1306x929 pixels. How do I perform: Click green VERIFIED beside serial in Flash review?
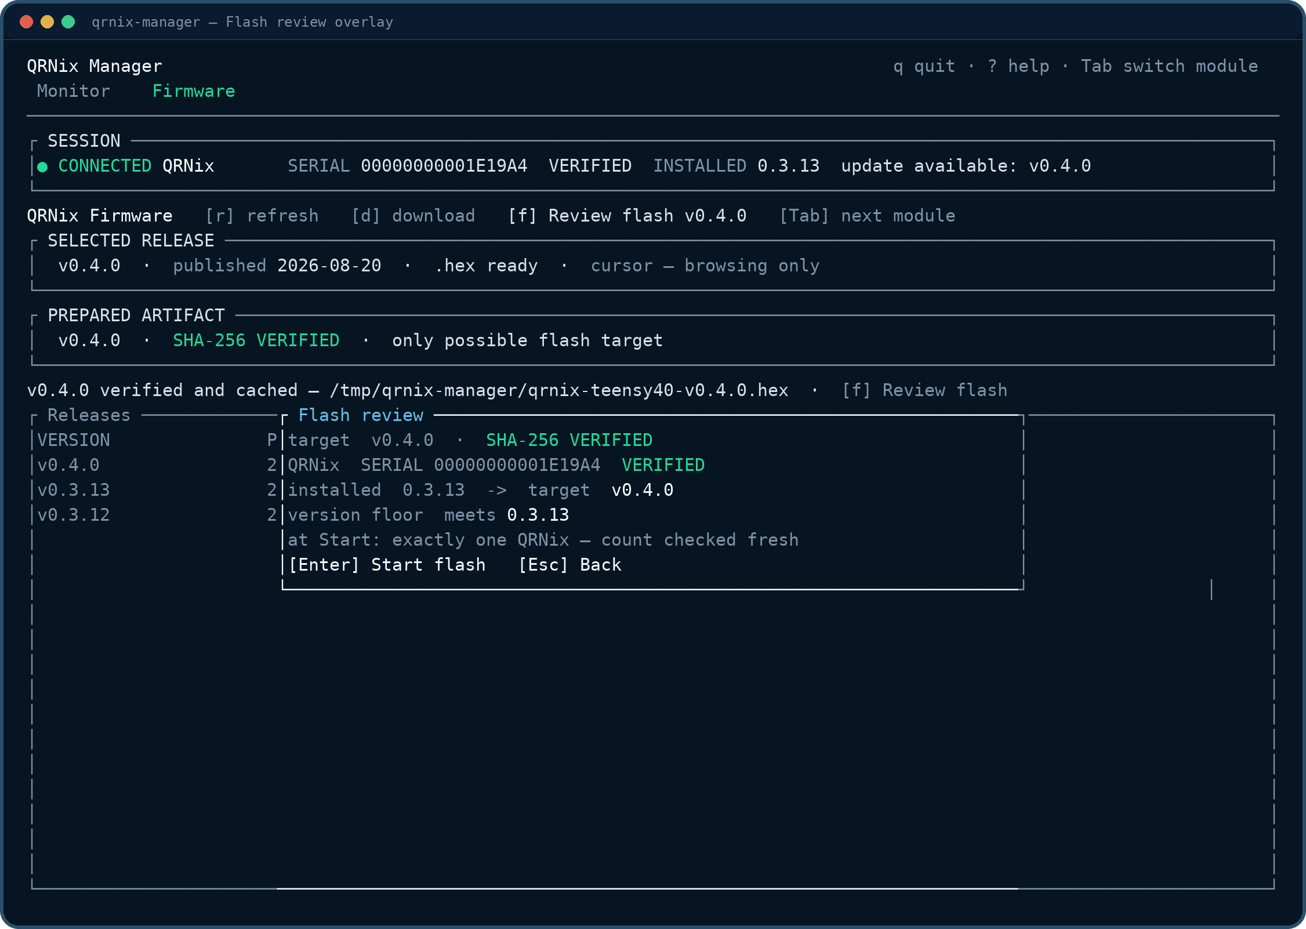pos(663,465)
